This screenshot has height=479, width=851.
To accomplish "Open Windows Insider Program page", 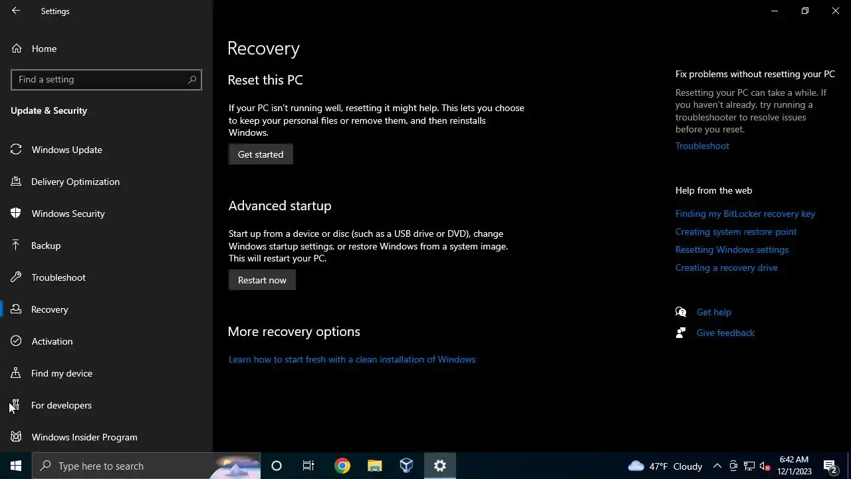I will pos(106,437).
